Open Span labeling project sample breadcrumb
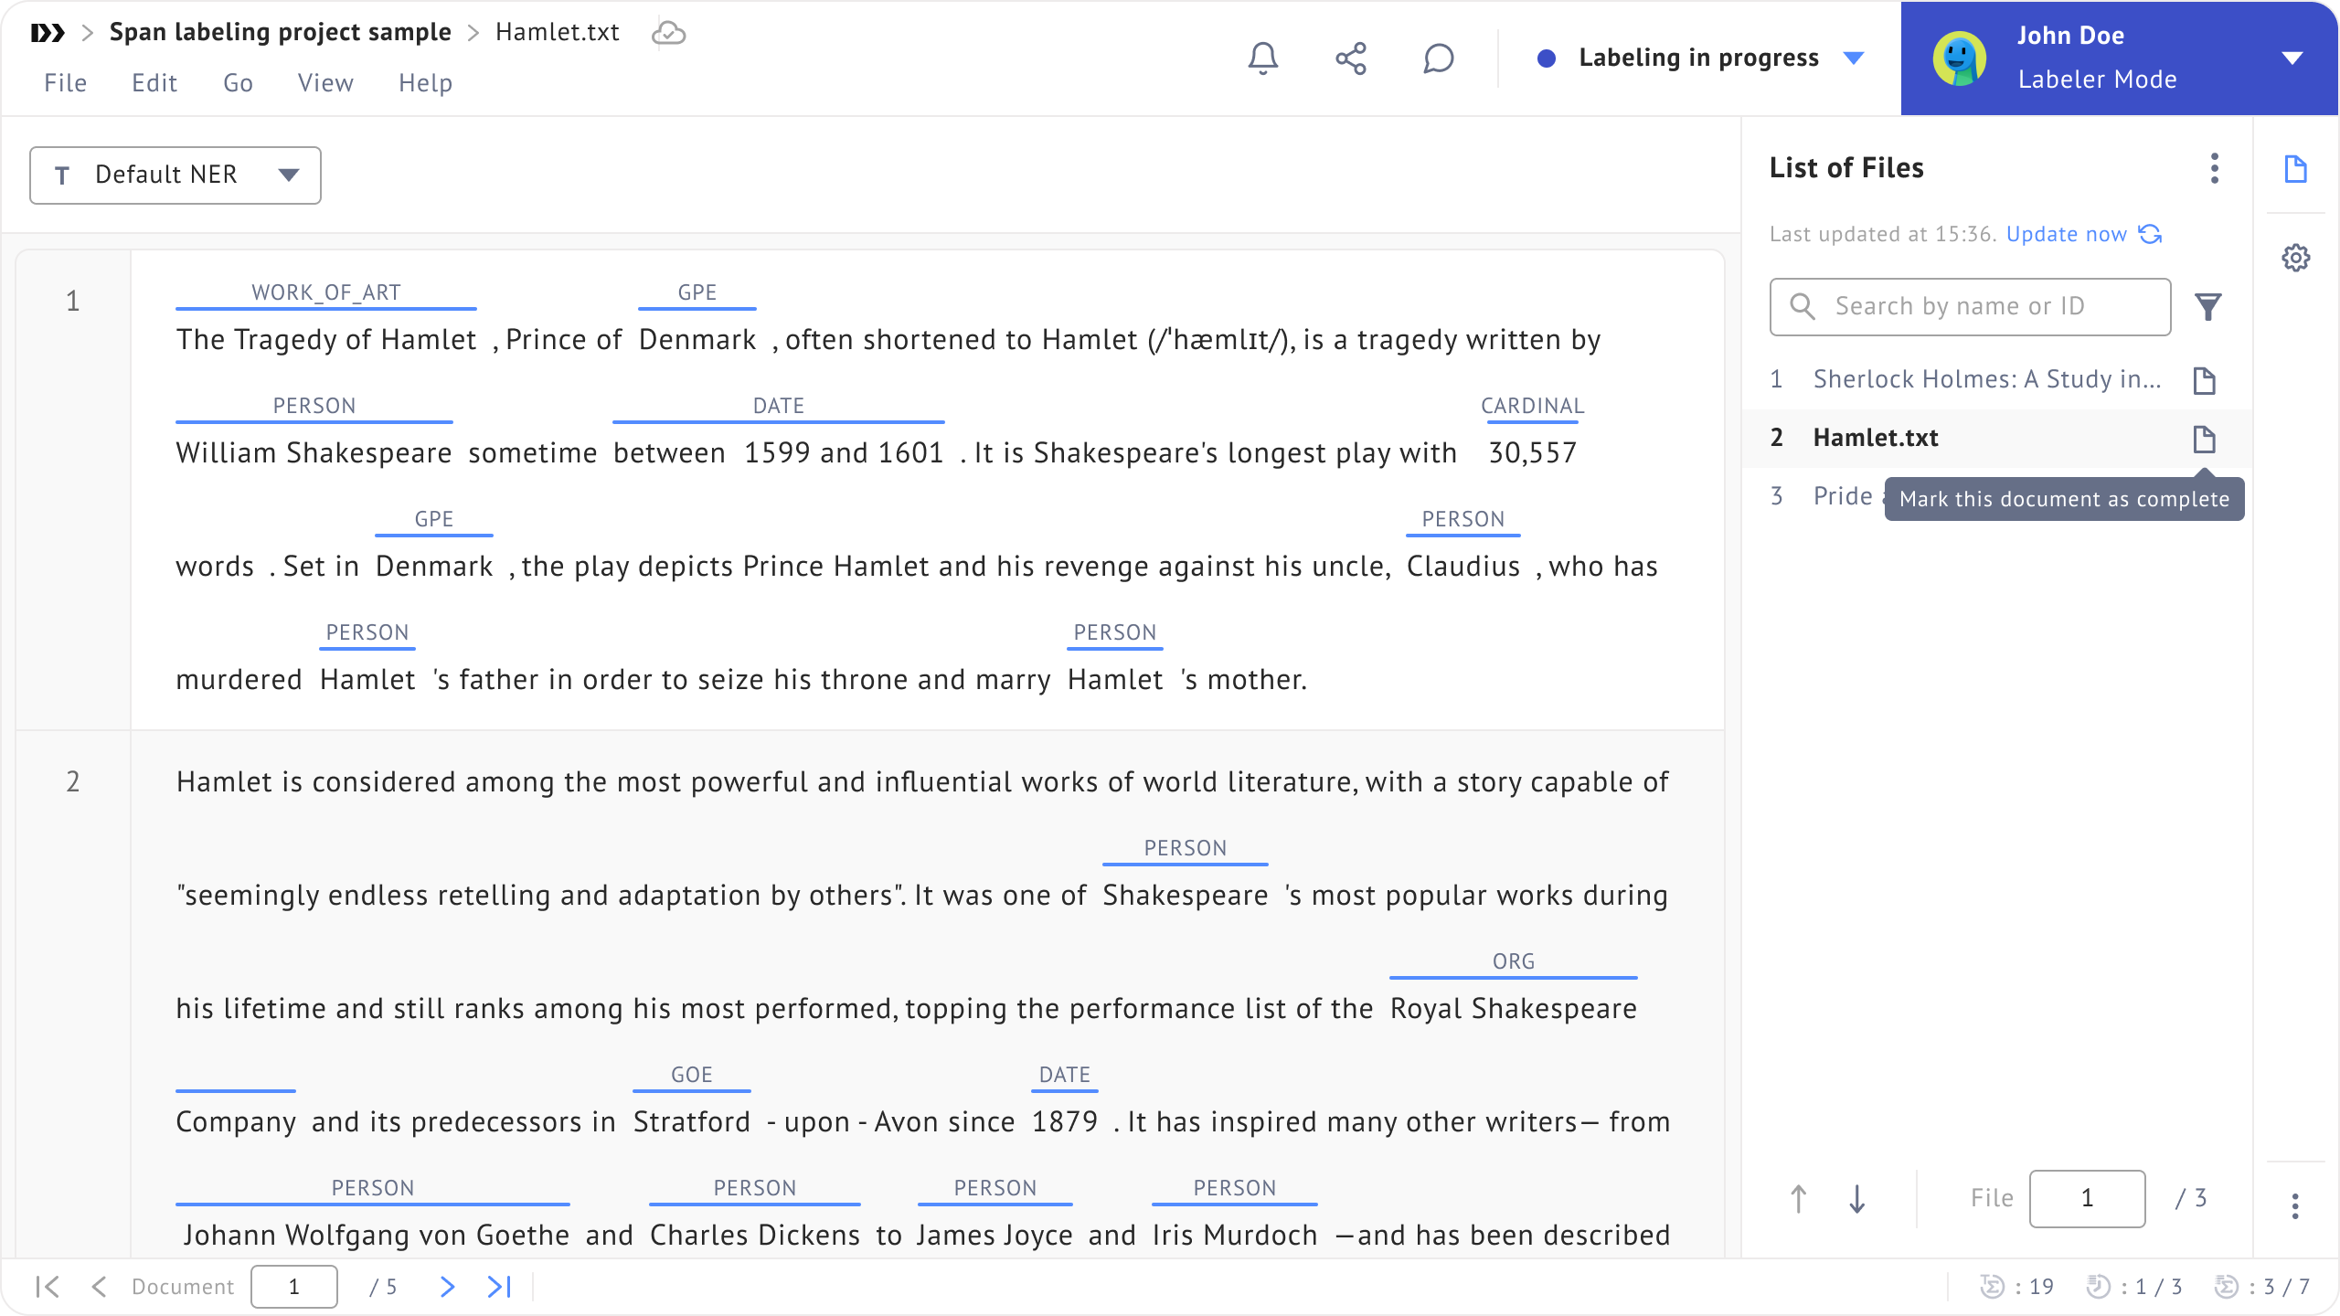 coord(280,32)
